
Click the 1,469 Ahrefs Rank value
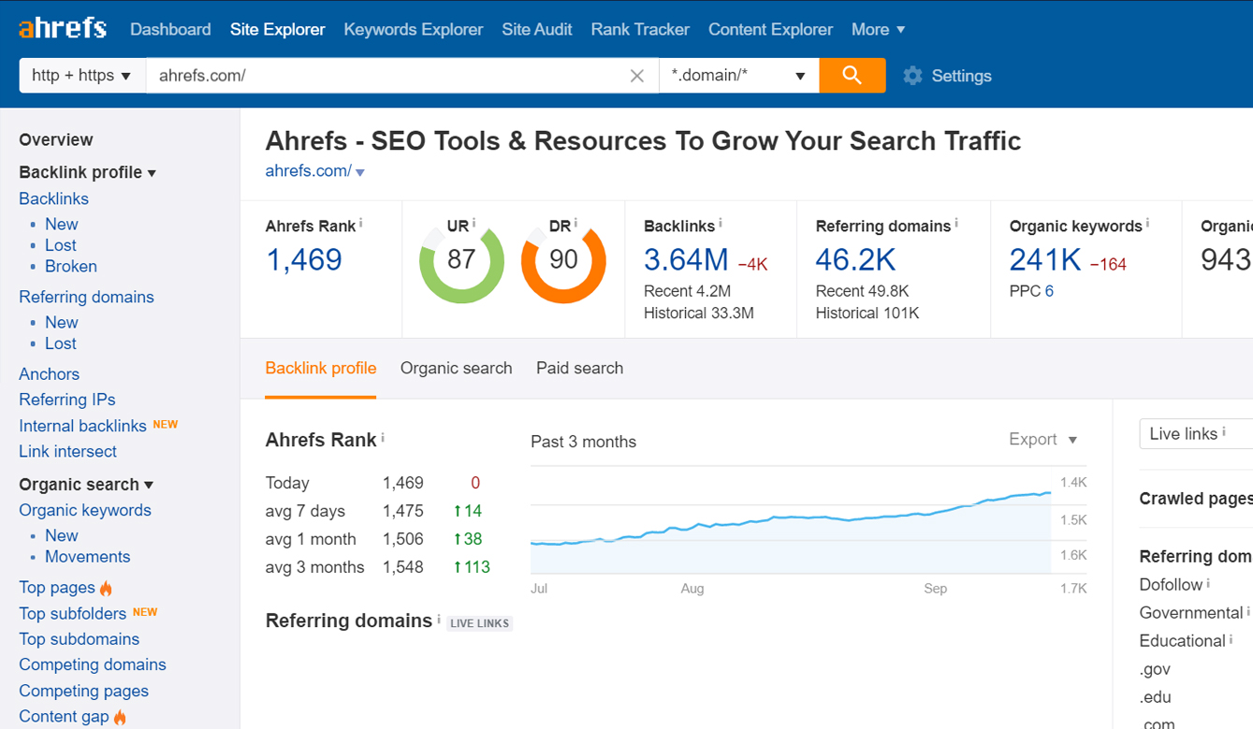(304, 260)
